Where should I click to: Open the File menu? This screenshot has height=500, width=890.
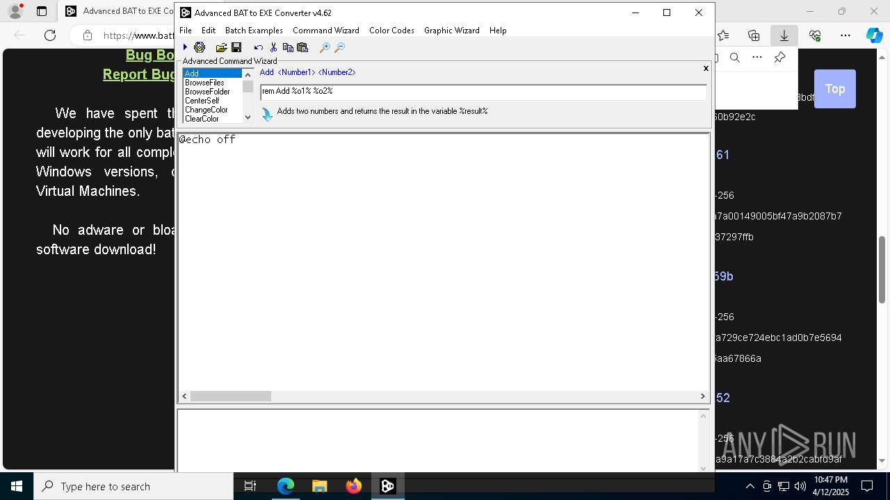pyautogui.click(x=186, y=31)
